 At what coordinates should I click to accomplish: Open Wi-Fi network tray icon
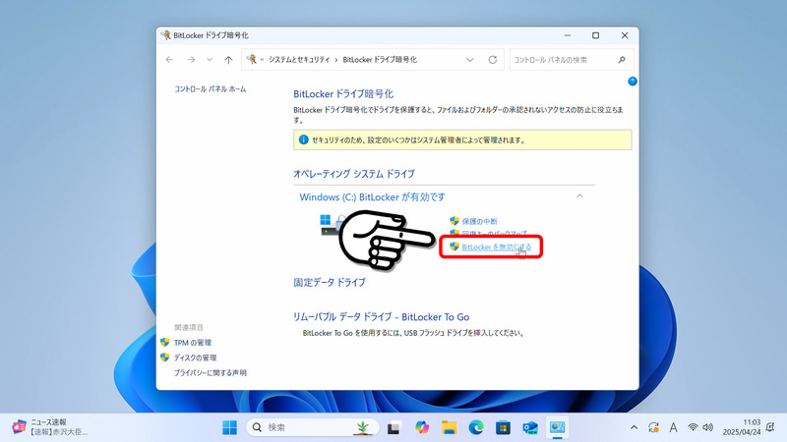pos(694,427)
